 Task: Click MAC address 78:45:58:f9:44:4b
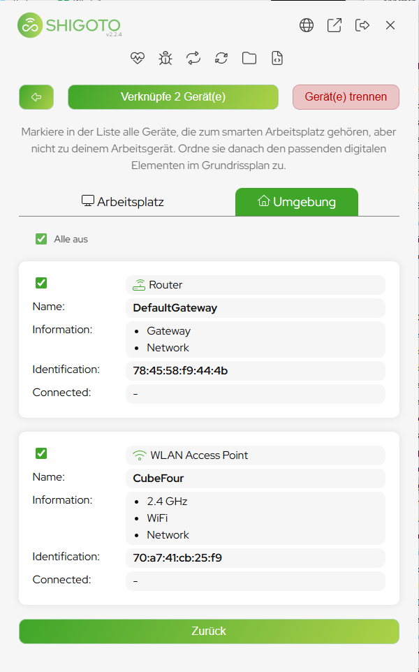point(180,371)
